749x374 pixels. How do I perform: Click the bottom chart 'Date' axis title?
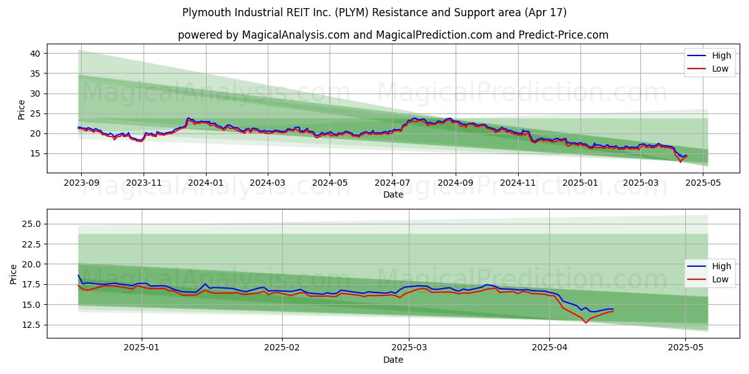click(393, 360)
